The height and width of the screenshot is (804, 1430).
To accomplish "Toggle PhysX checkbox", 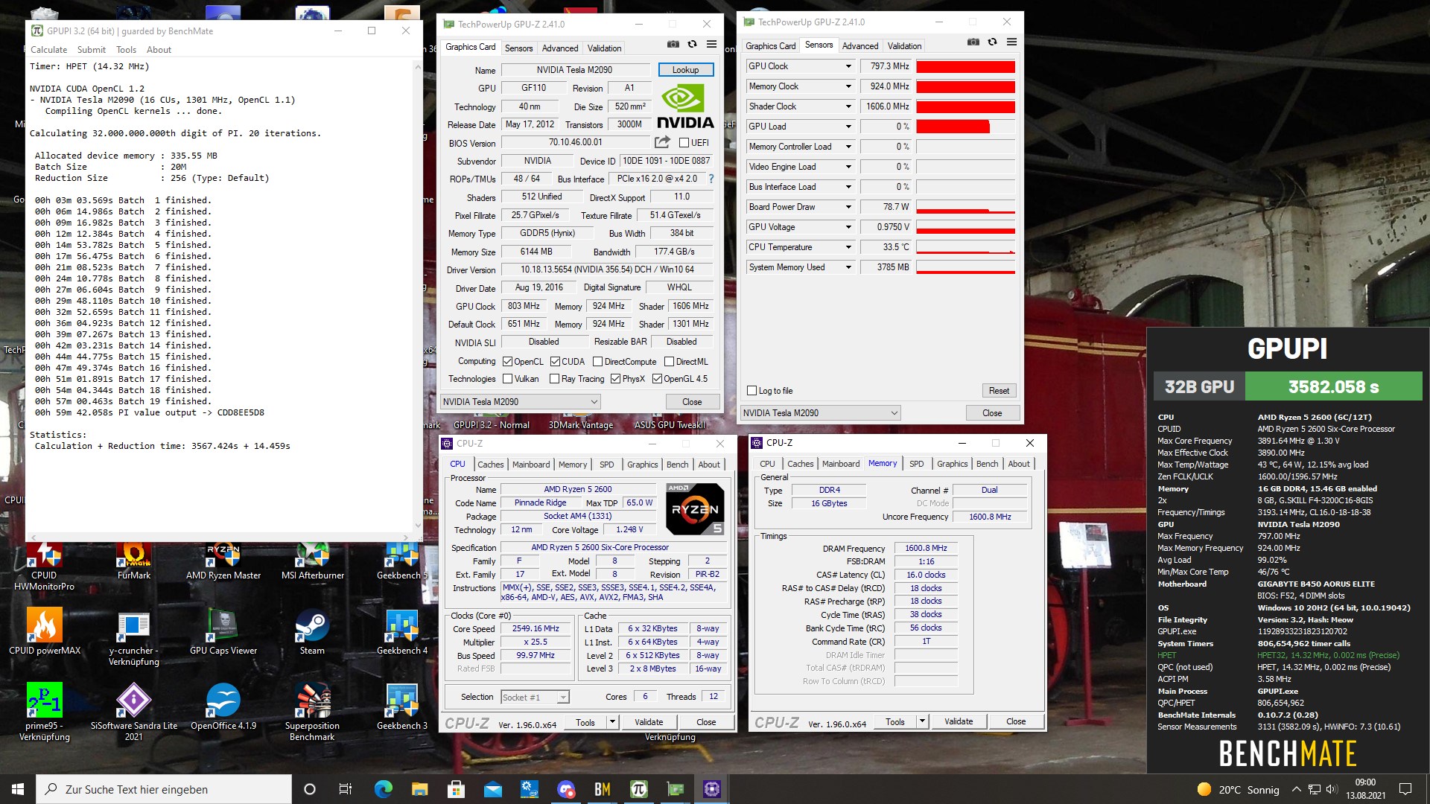I will point(615,379).
